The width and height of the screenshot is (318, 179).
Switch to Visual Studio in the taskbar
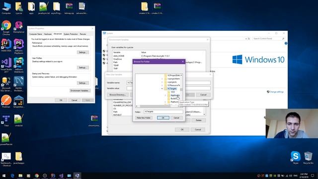pos(61,176)
